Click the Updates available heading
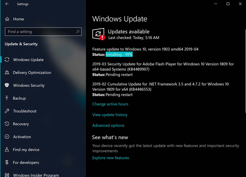This screenshot has height=177, width=246. [x=129, y=32]
